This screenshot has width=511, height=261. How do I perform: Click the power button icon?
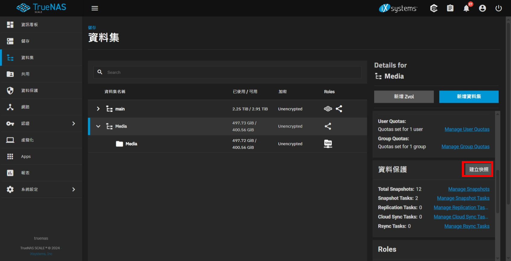coord(499,8)
